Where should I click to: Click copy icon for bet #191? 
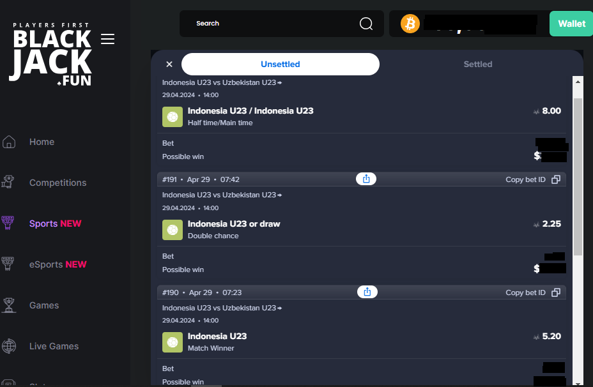pos(556,179)
